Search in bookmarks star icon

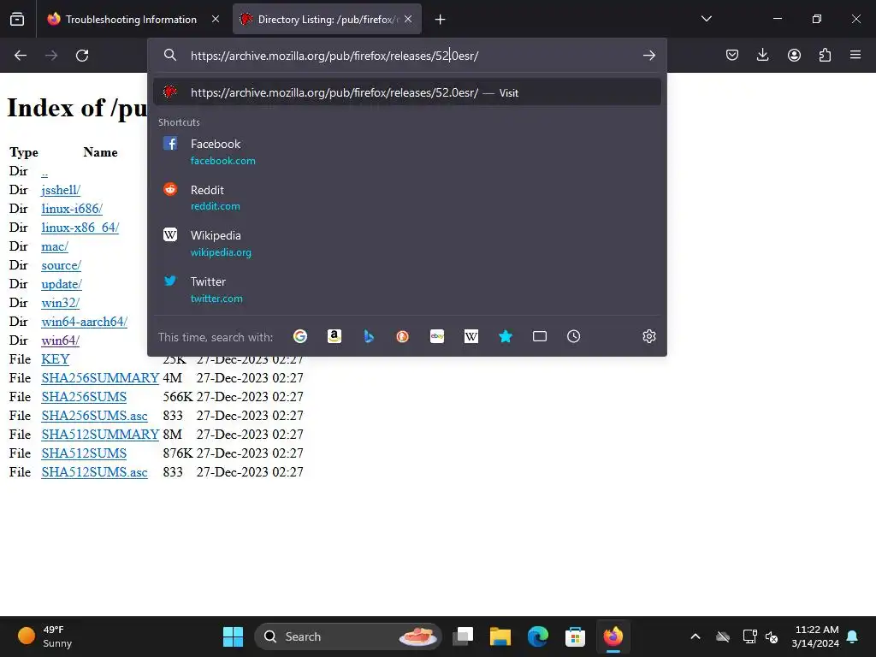[x=506, y=336]
